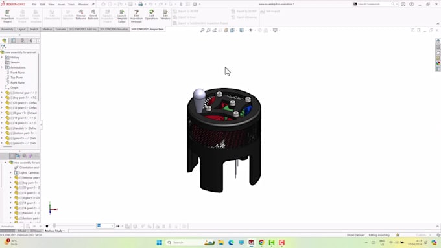Switch to Markup ribbon tab

click(x=47, y=29)
